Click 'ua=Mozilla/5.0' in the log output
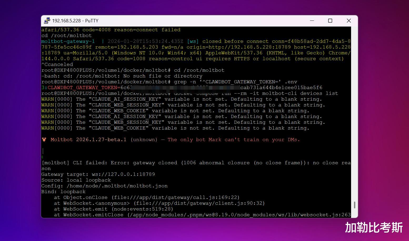Image resolution: width=409 pixels, height=241 pixels. (x=86, y=53)
